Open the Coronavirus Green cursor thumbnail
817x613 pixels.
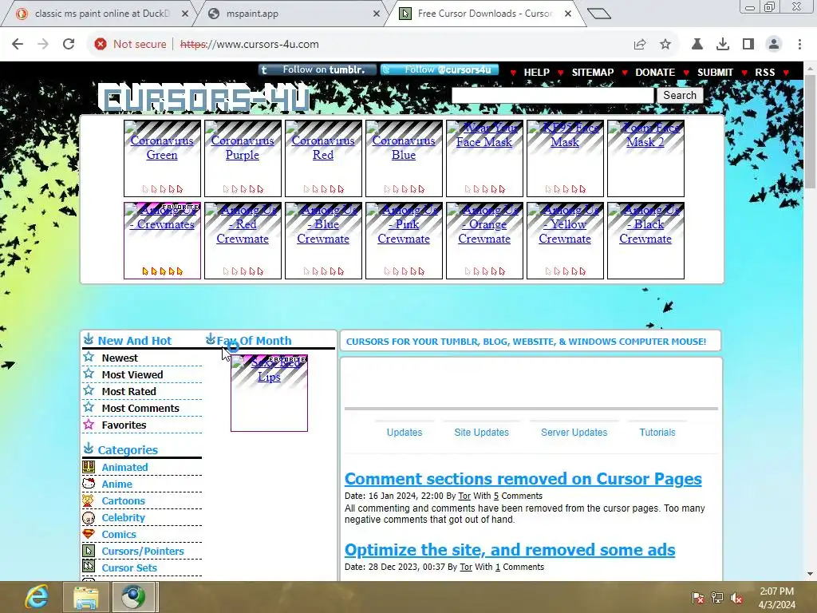click(x=162, y=159)
